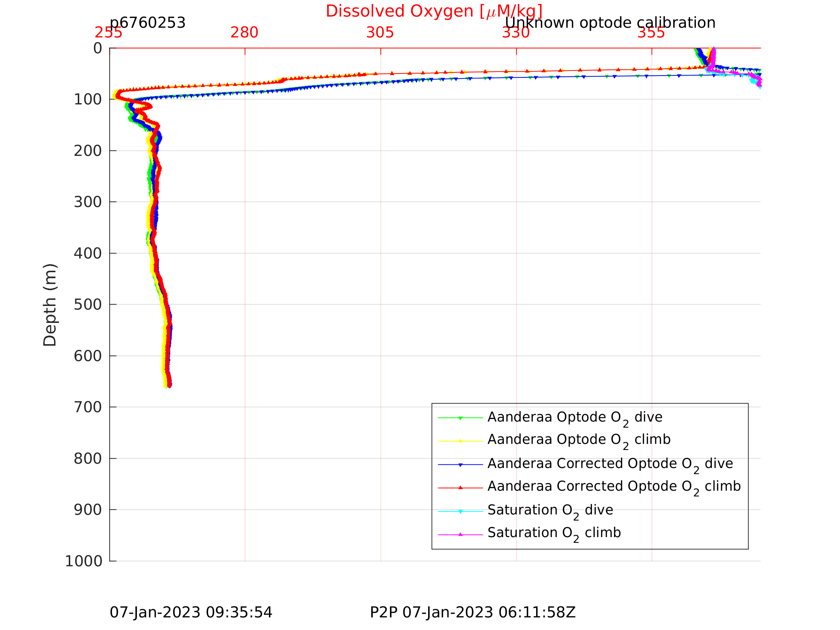Click the blue line marker in legend
The height and width of the screenshot is (630, 840).
(x=460, y=464)
